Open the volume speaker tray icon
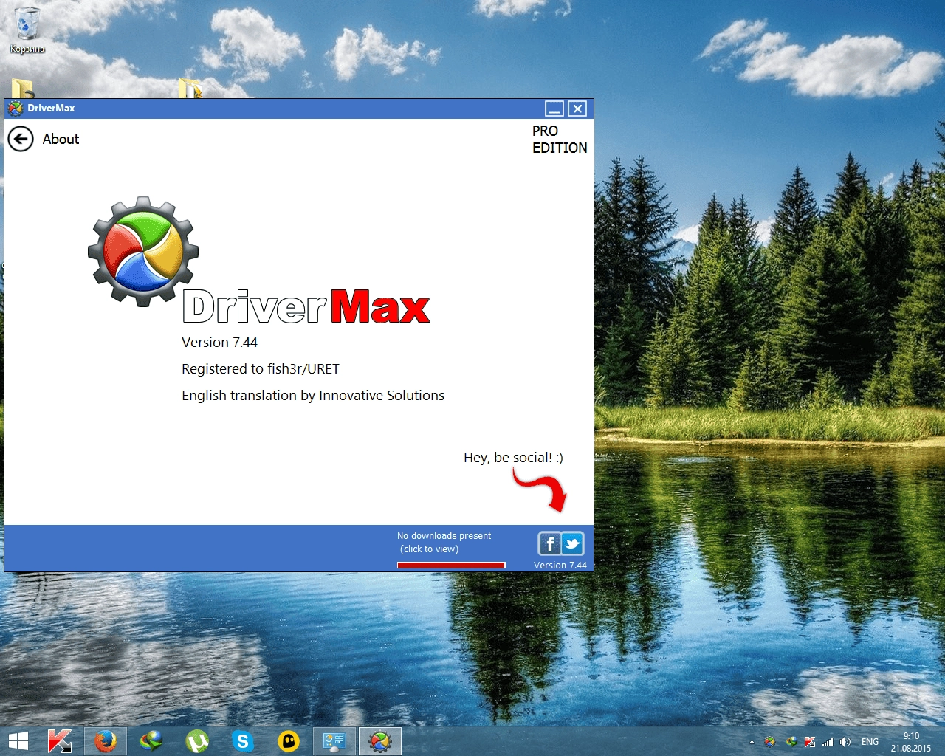 tap(845, 742)
